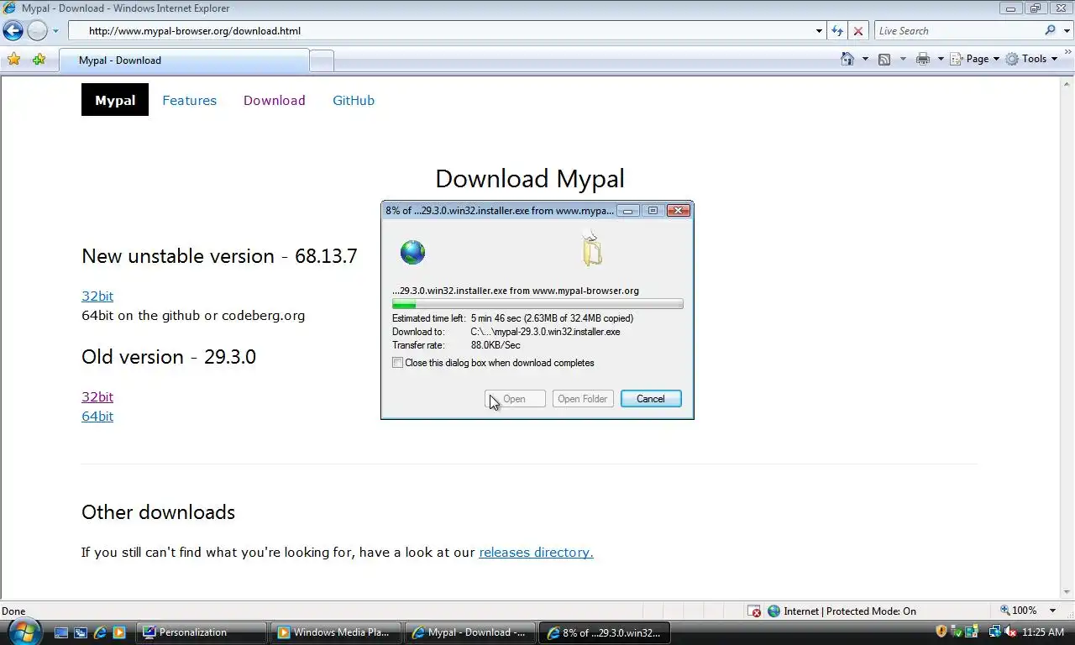Click the RSS Feeds icon
This screenshot has height=645, width=1075.
pos(884,59)
